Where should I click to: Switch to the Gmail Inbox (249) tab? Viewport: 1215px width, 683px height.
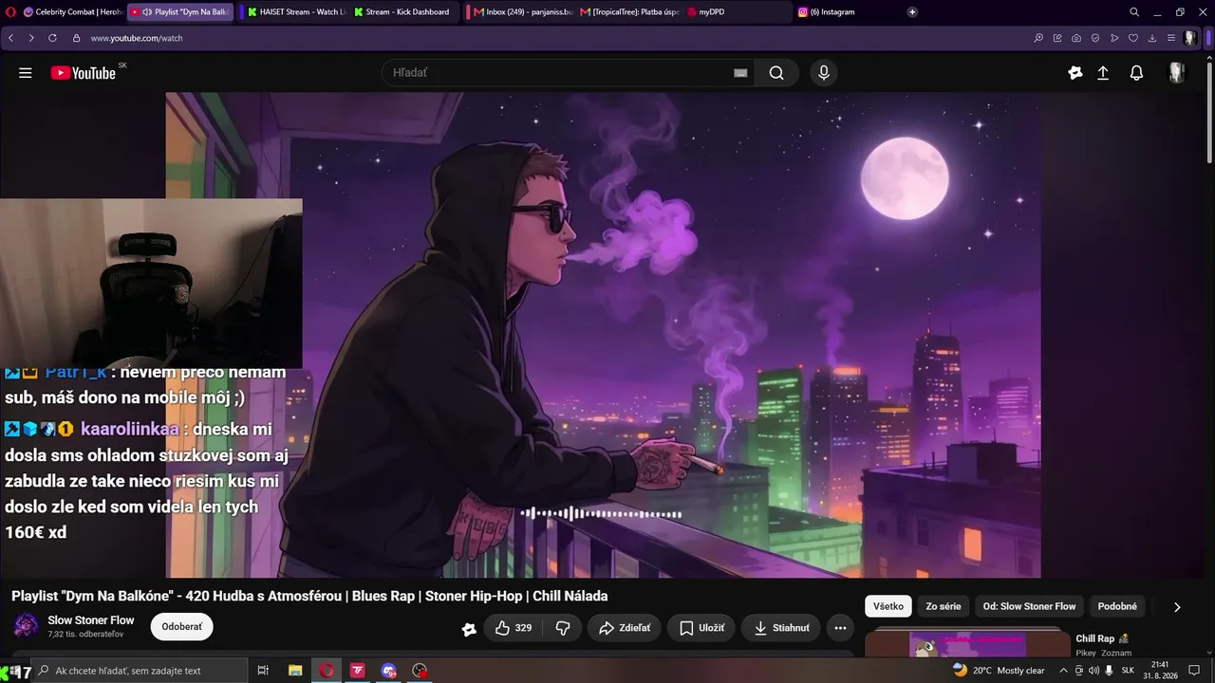(x=522, y=12)
